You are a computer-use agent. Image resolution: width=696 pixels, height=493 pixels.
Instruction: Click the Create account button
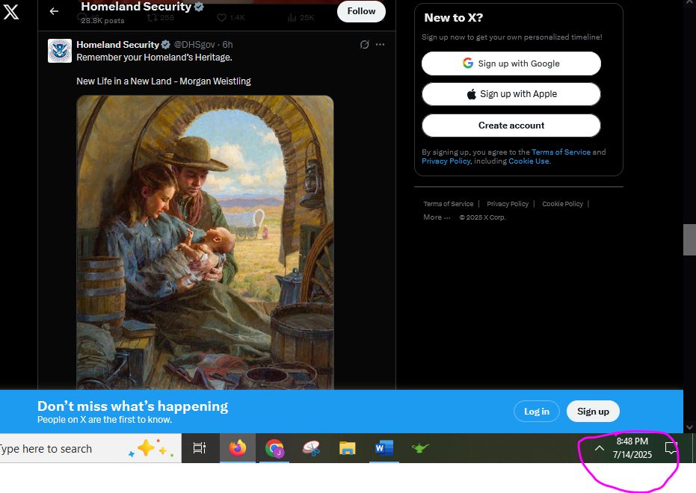pos(511,125)
